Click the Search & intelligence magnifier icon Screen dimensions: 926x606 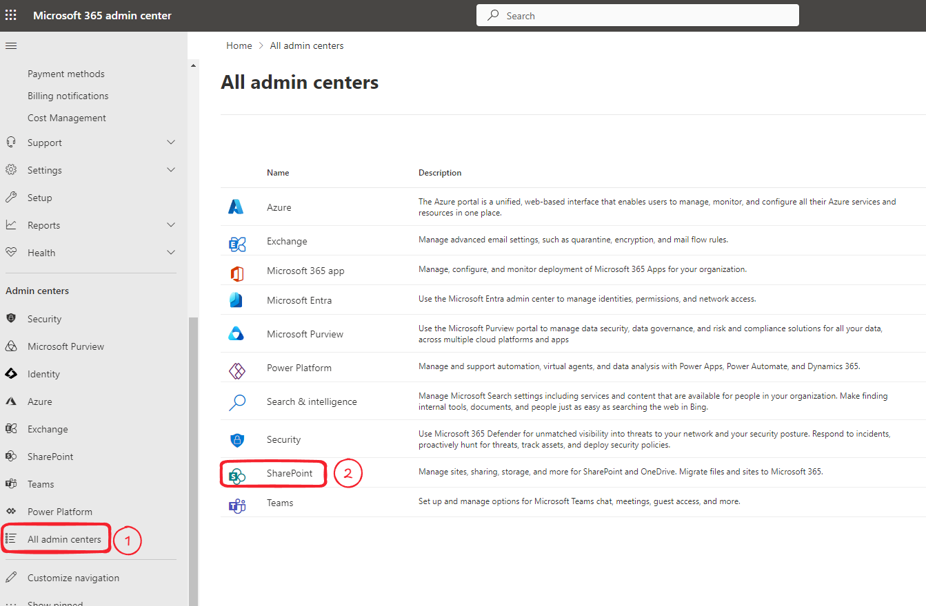click(236, 402)
